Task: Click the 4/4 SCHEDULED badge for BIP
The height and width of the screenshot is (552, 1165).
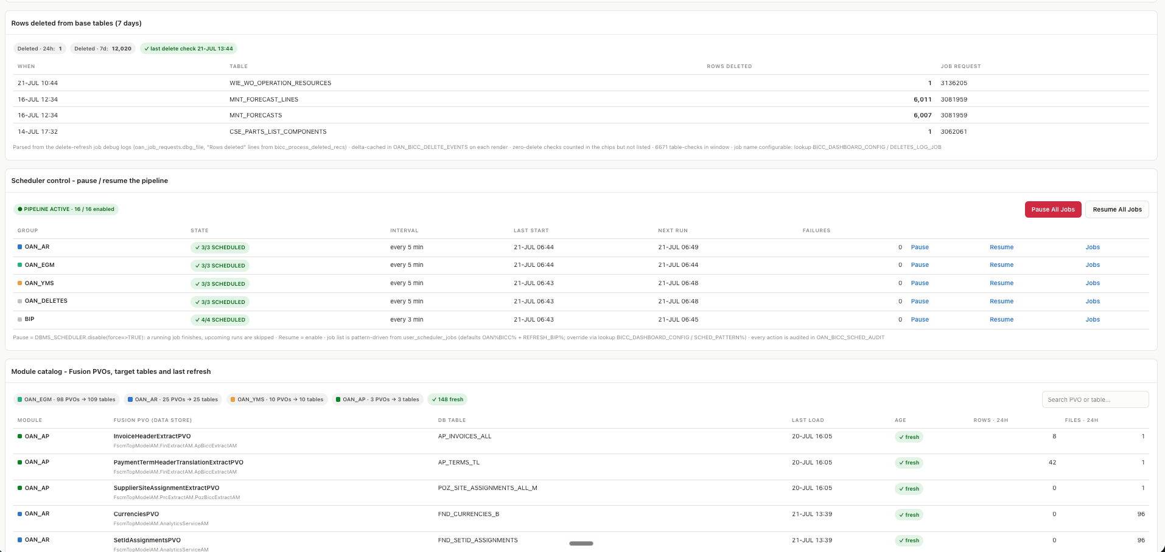Action: click(x=220, y=320)
